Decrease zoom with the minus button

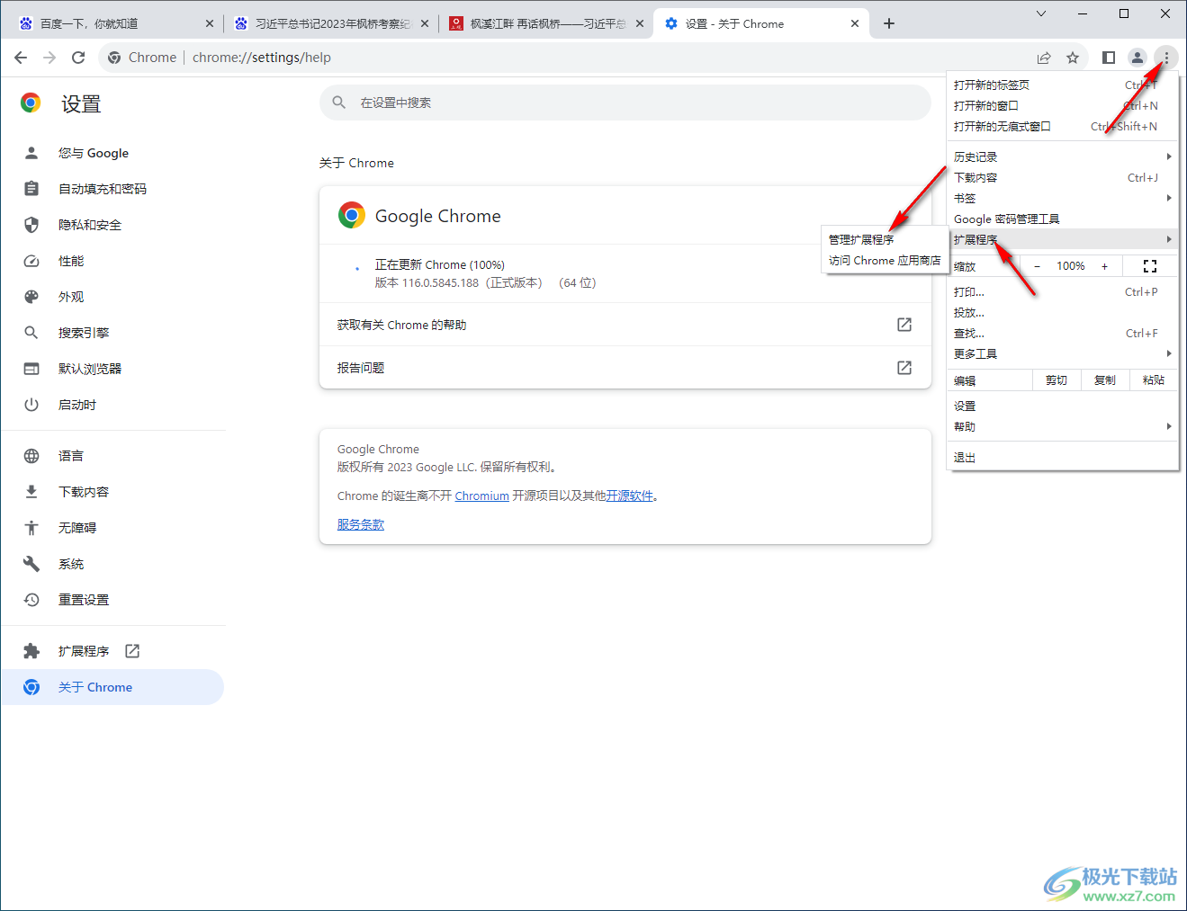(1037, 266)
